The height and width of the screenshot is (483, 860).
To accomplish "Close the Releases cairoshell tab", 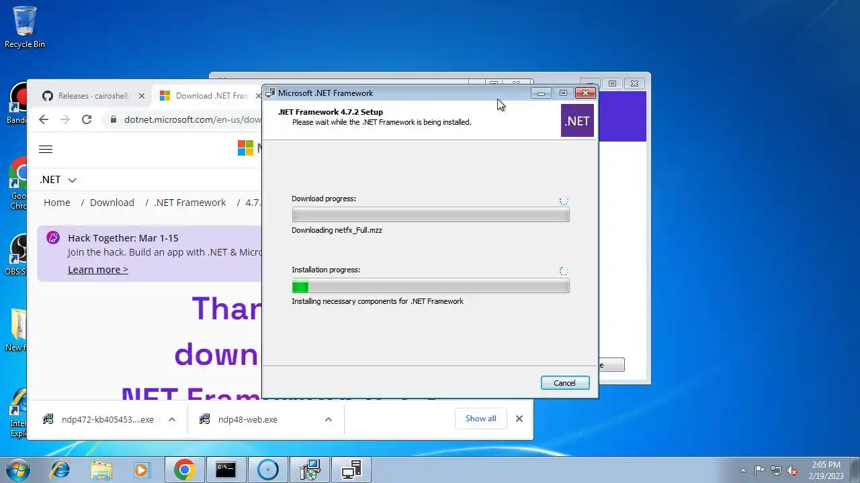I will coord(141,96).
